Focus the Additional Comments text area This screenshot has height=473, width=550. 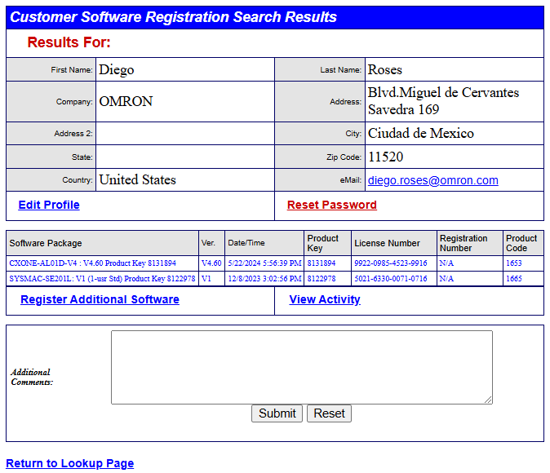[x=302, y=367]
